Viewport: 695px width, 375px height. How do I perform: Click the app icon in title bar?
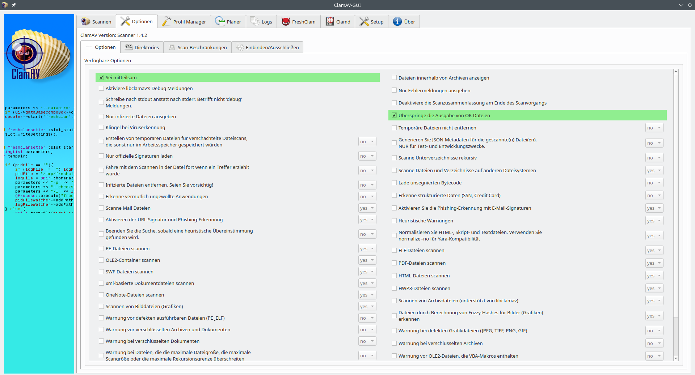point(5,5)
